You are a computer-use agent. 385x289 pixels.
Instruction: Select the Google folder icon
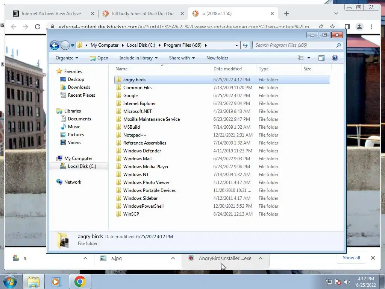click(x=118, y=95)
